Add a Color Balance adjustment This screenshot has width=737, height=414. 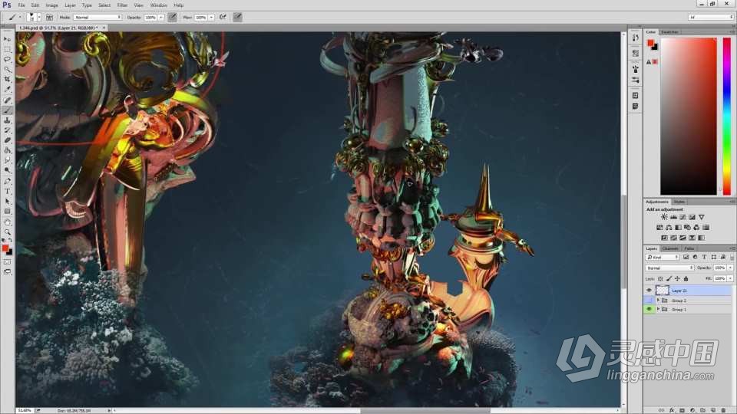click(669, 227)
